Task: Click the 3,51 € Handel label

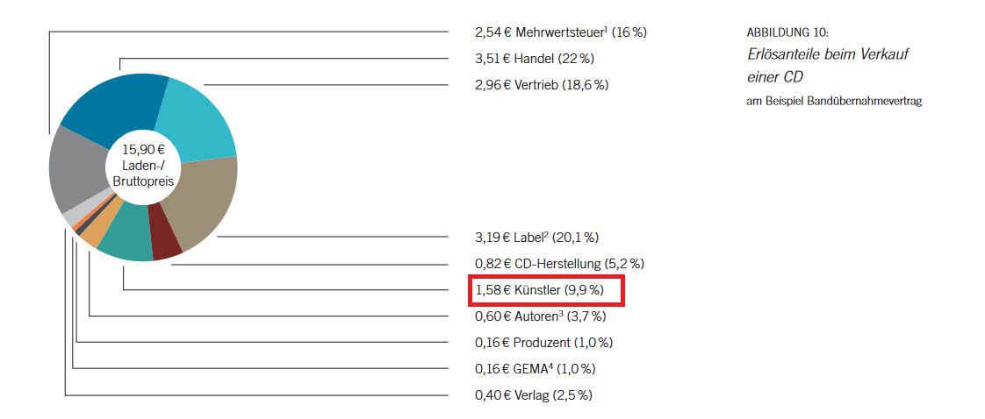Action: tap(535, 59)
